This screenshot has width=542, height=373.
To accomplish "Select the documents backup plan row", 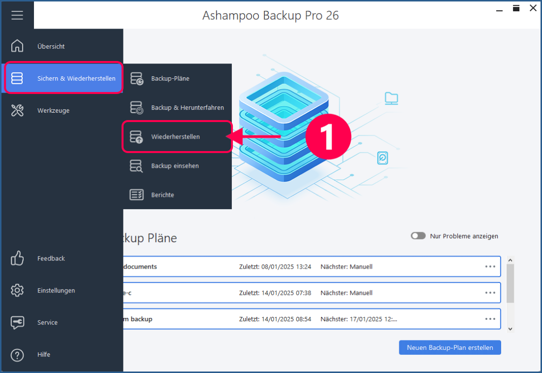I will (312, 267).
